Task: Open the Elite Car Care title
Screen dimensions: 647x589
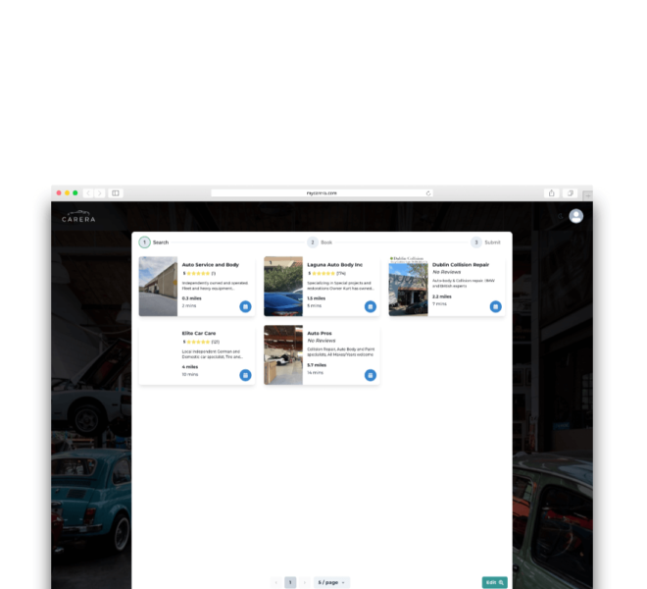Action: 199,333
